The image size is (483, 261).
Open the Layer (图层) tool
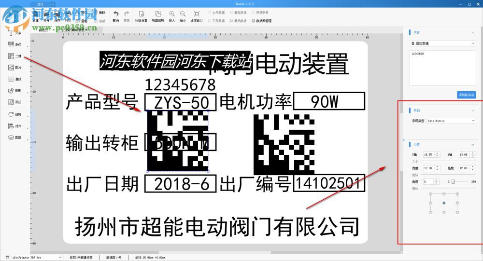[x=14, y=137]
